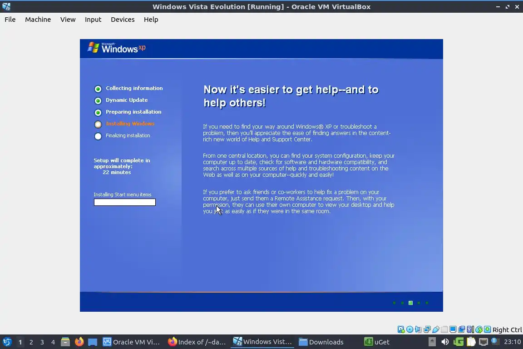Select the Windows Vista Evolution taskbar entry
Screen dimensions: 523x349
coord(262,342)
